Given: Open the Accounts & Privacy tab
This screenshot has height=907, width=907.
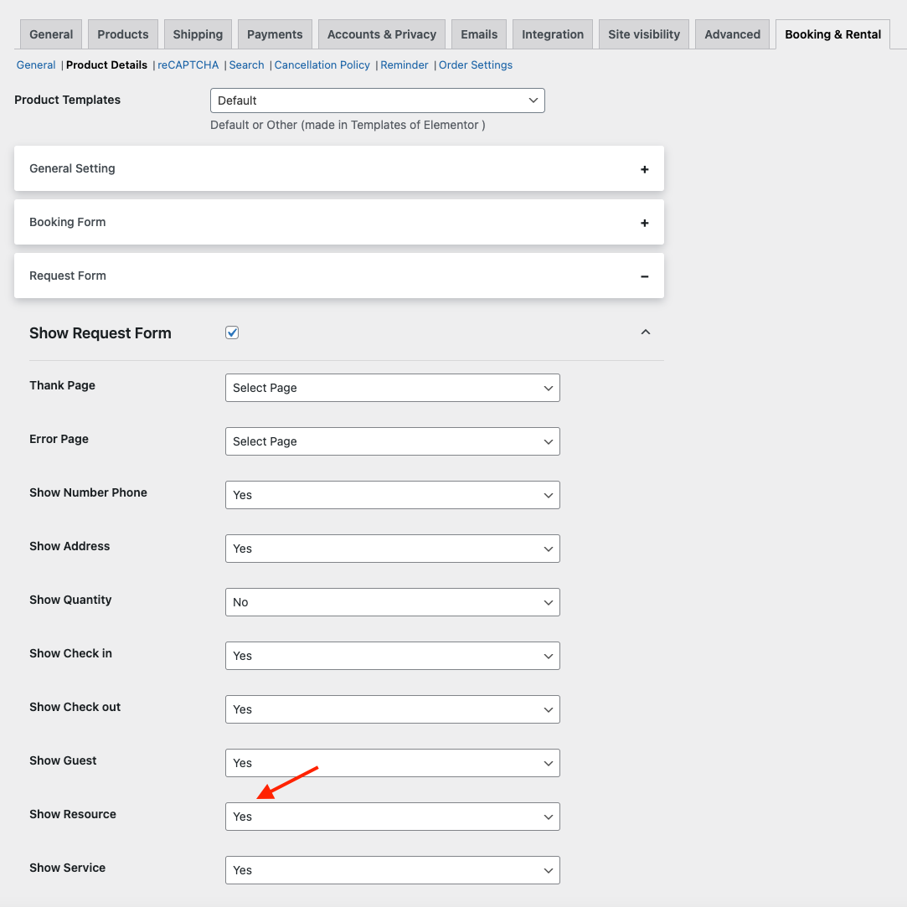Looking at the screenshot, I should click(382, 34).
